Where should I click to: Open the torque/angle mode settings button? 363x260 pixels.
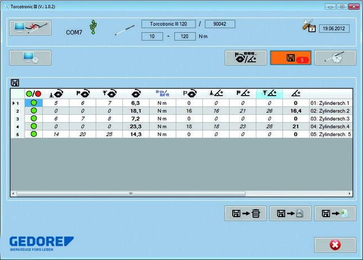[x=246, y=58]
